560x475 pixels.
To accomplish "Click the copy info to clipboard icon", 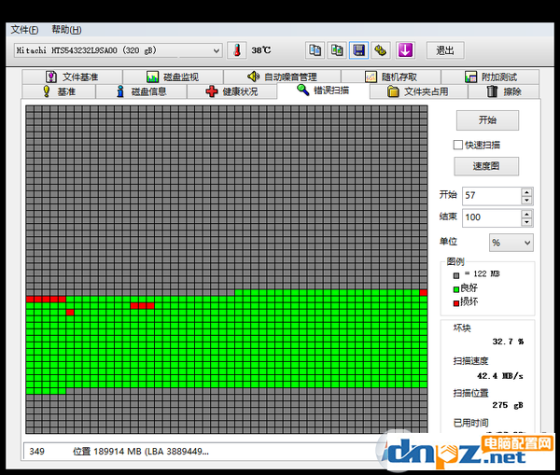I will [x=315, y=50].
